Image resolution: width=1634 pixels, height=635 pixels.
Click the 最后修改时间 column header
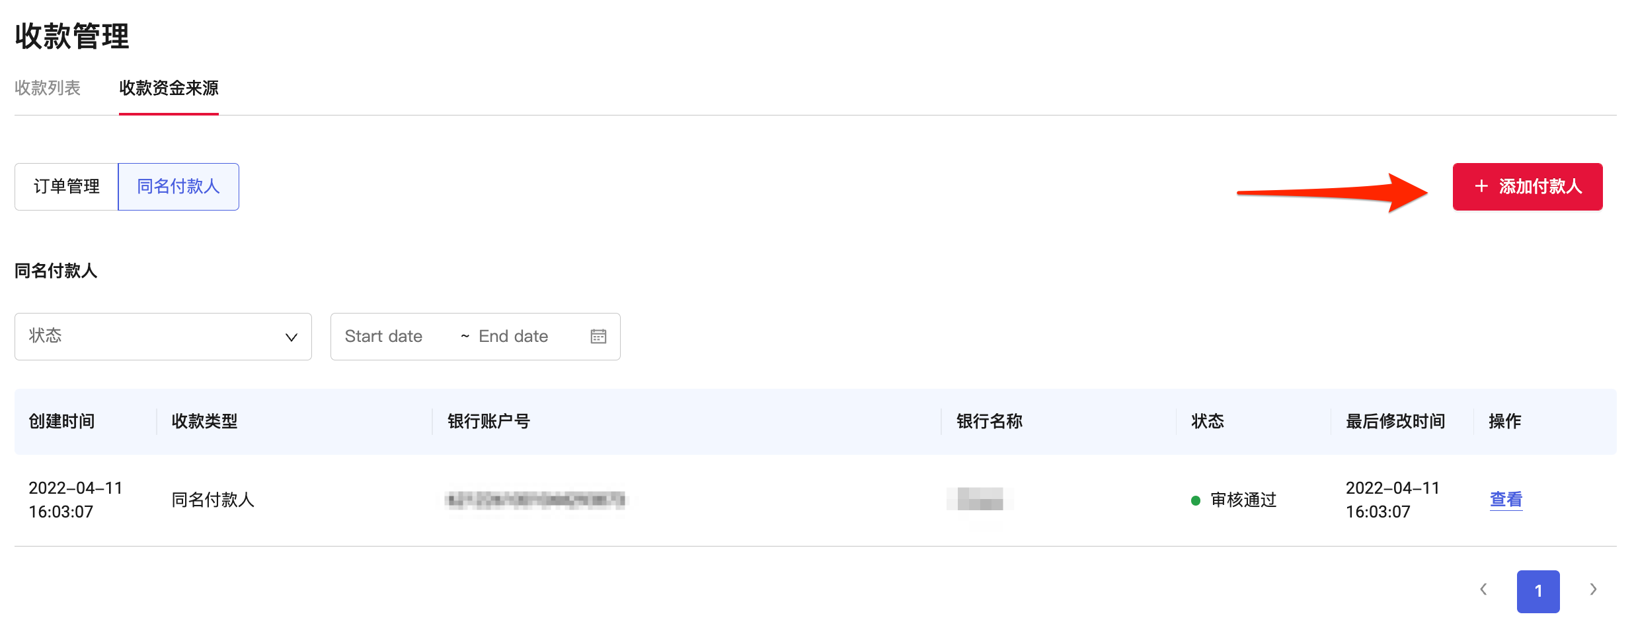(x=1395, y=421)
